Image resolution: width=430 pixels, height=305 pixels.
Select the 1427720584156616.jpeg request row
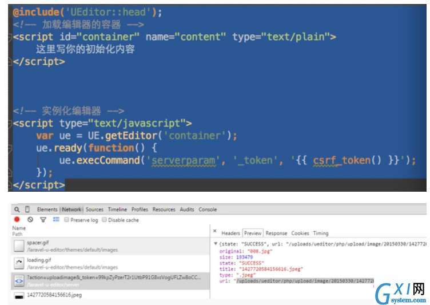(x=110, y=295)
